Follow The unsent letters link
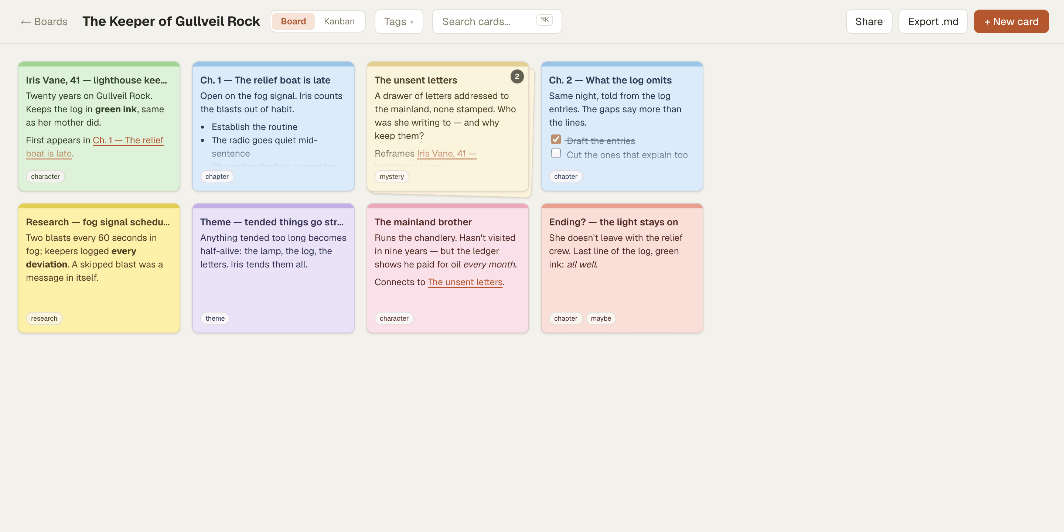Viewport: 1064px width, 532px height. [465, 282]
